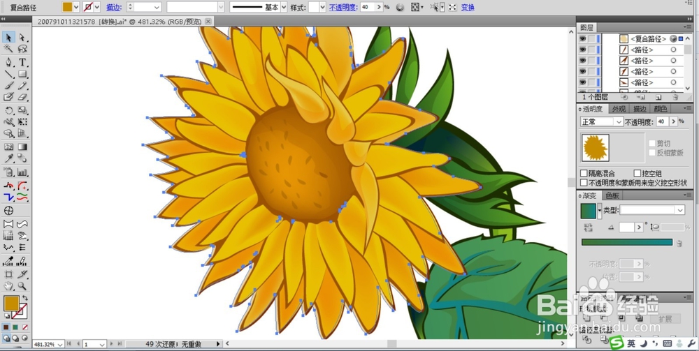Open the fill color dropdown in control bar
699x351 pixels.
coord(76,7)
